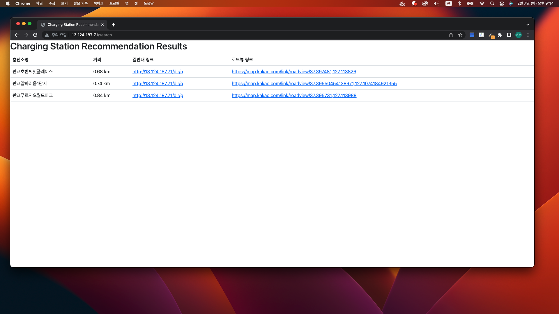Open a new tab with plus button
The width and height of the screenshot is (559, 314).
114,25
